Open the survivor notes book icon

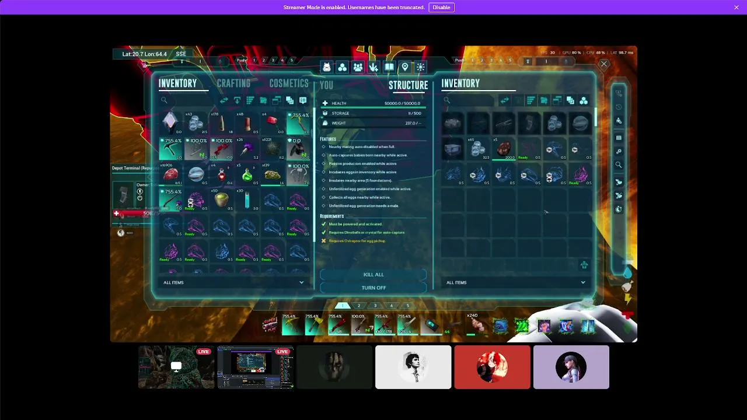point(389,67)
